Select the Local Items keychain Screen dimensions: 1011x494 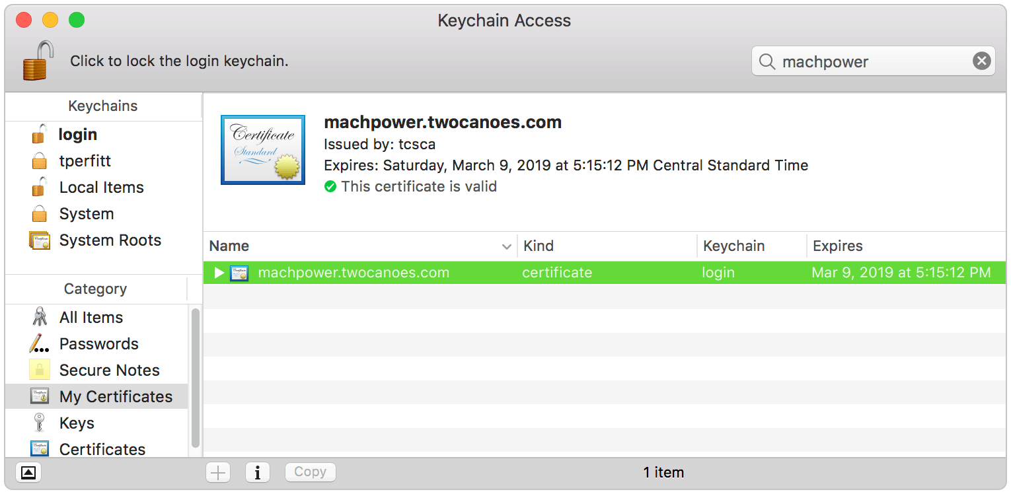(x=103, y=188)
